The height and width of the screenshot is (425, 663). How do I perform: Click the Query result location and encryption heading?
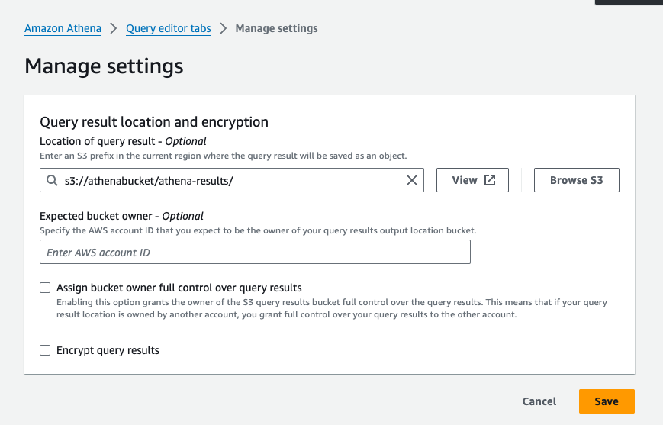[x=154, y=122]
